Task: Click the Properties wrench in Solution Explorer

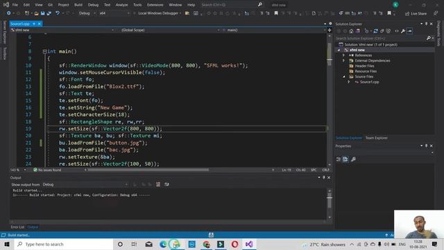Action: [403, 31]
